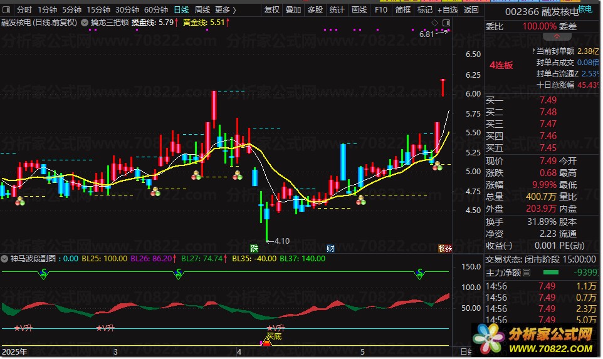Select the 15分钟 chart period
Screen dimensions: 603x359
[98, 10]
